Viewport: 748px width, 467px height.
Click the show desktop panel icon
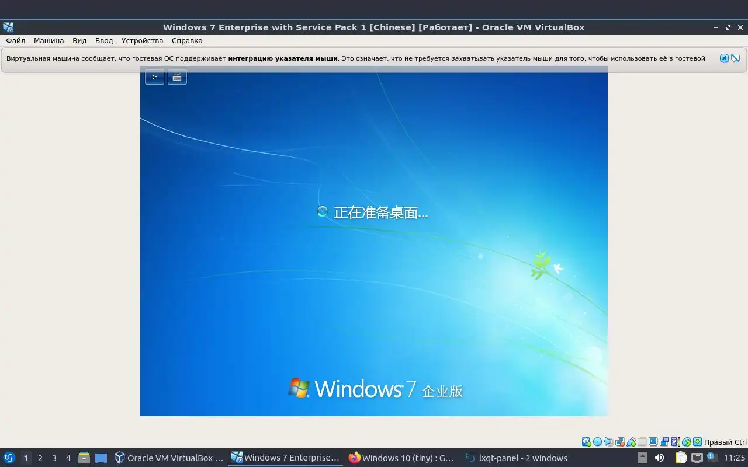point(101,458)
